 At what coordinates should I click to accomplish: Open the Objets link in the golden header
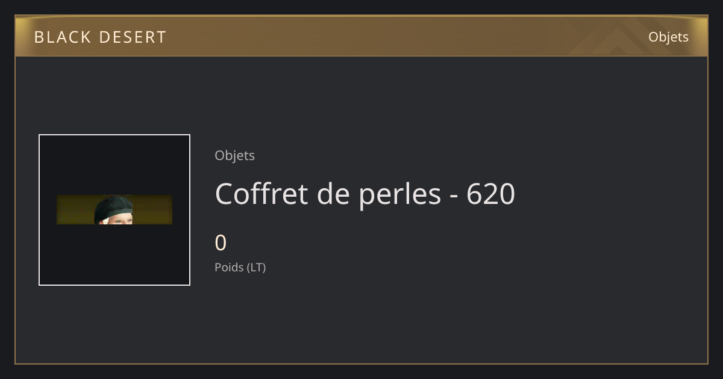point(668,37)
